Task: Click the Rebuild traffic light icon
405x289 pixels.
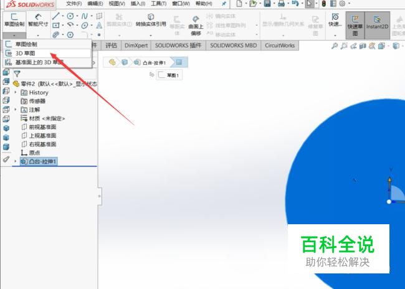Action: pos(323,4)
